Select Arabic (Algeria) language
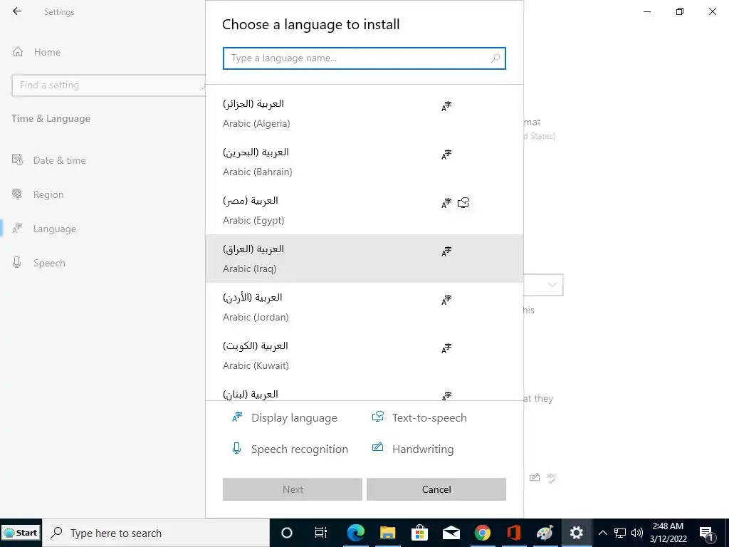The height and width of the screenshot is (547, 729). tap(364, 113)
